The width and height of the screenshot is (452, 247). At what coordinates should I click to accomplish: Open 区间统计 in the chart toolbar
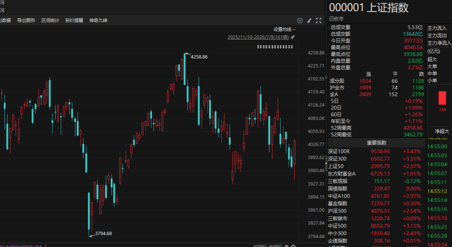50,20
